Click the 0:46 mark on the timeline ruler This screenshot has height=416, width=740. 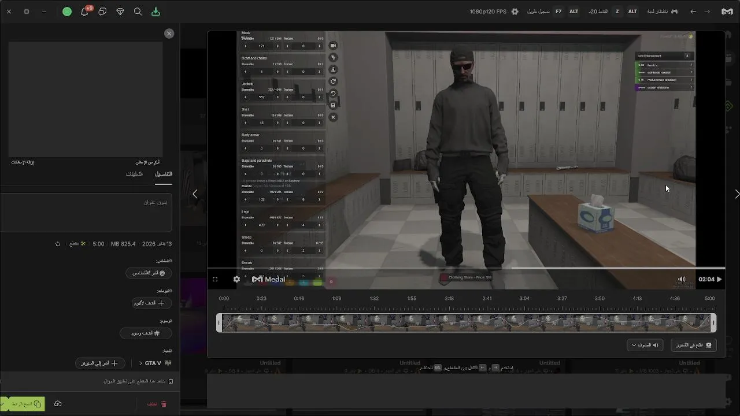click(x=299, y=298)
